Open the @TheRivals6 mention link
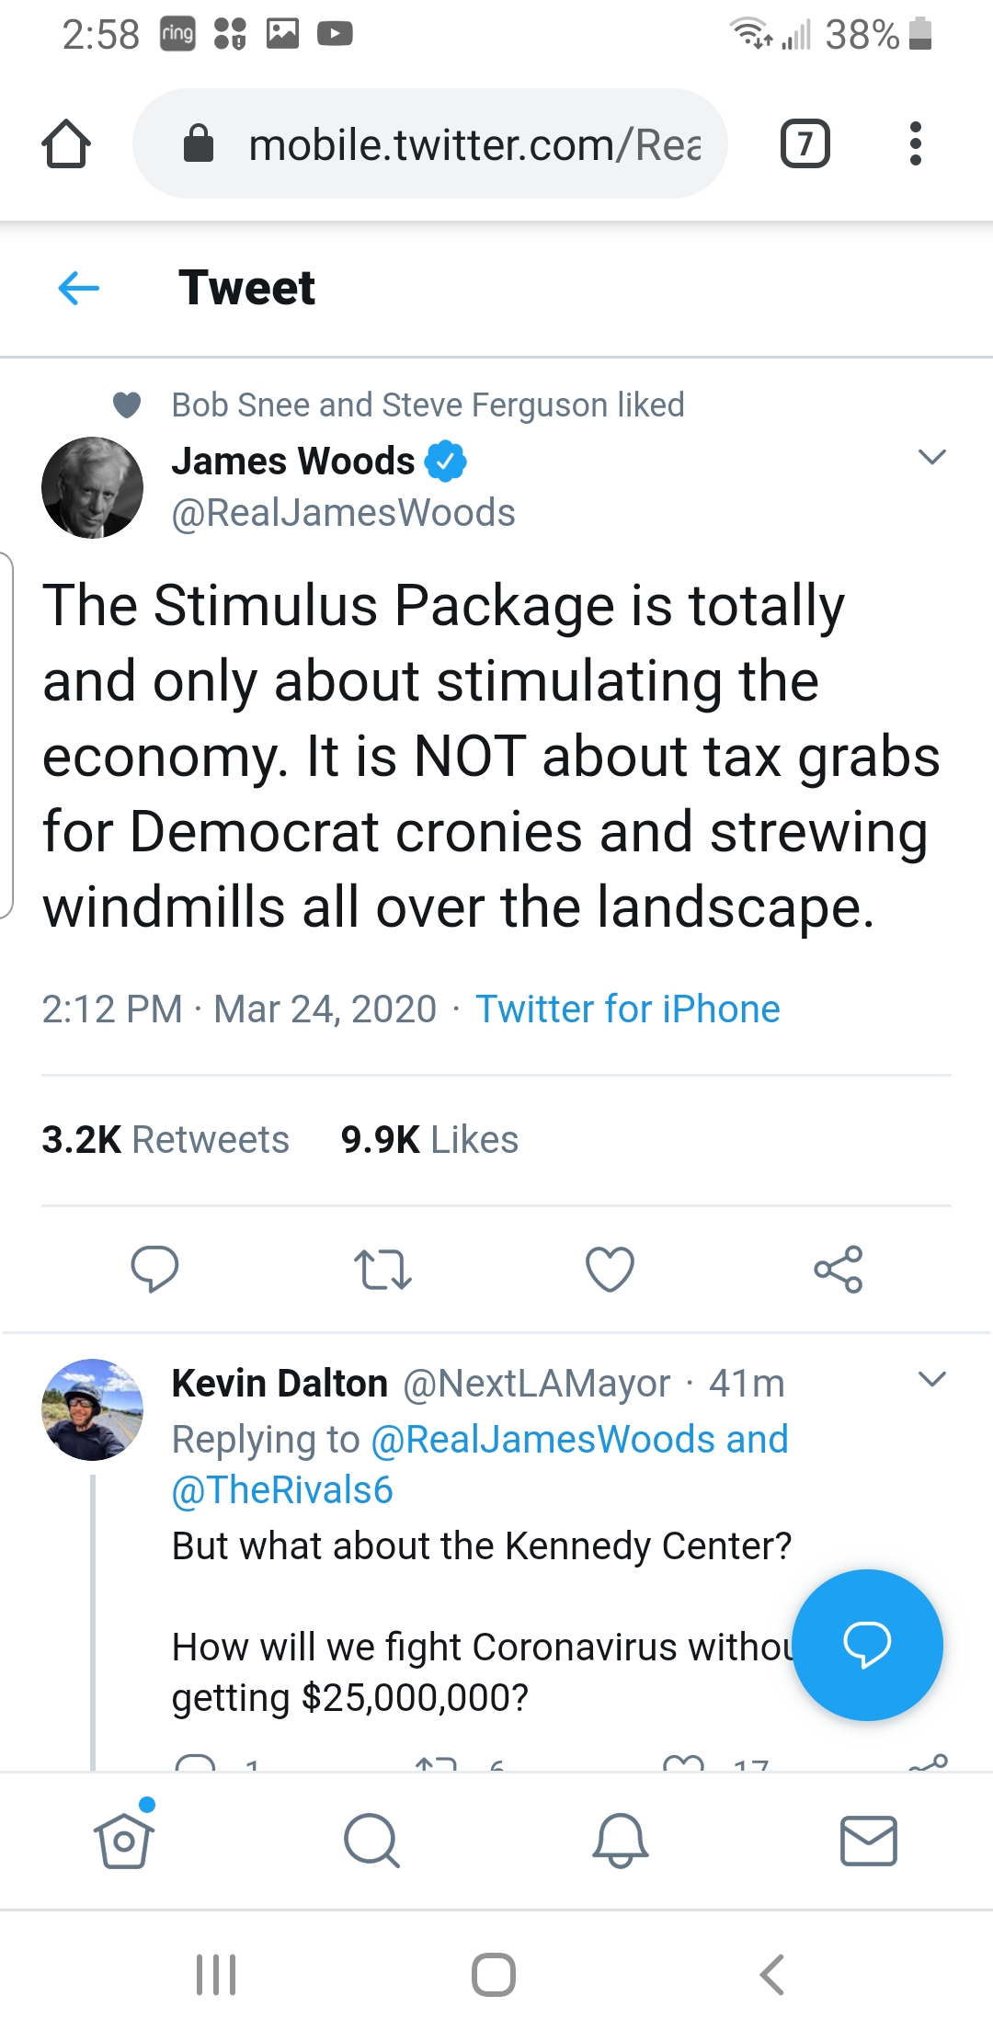The width and height of the screenshot is (993, 2041). [282, 1490]
